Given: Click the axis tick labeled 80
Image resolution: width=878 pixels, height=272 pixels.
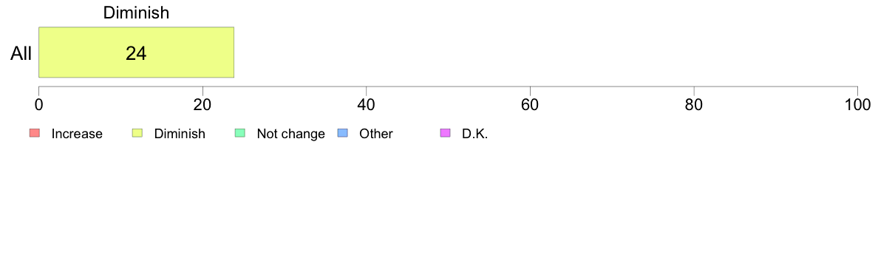Looking at the screenshot, I should (694, 104).
